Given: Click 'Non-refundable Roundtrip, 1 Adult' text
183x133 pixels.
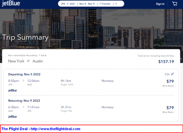Looking at the screenshot, I should (x=27, y=55).
